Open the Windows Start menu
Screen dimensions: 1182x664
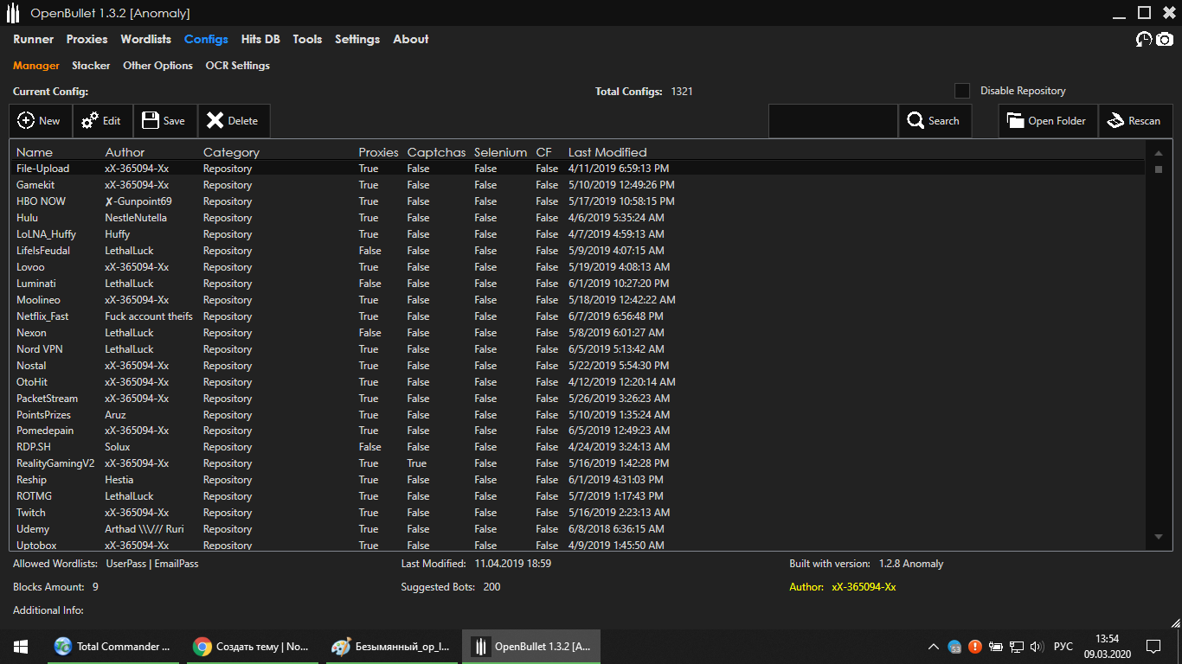click(21, 647)
